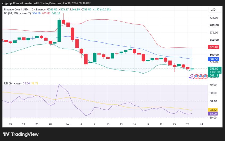Select the BB (20, SMA, close, 2) legend
Image resolution: width=225 pixels, height=141 pixels.
tap(17, 13)
